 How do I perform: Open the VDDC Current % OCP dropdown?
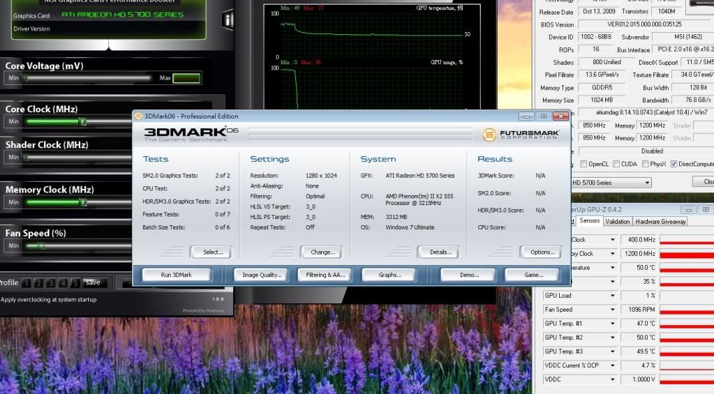613,365
